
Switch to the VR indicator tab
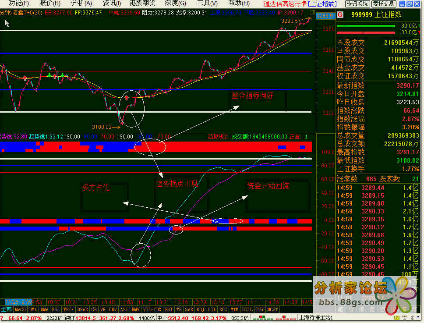[103, 309]
